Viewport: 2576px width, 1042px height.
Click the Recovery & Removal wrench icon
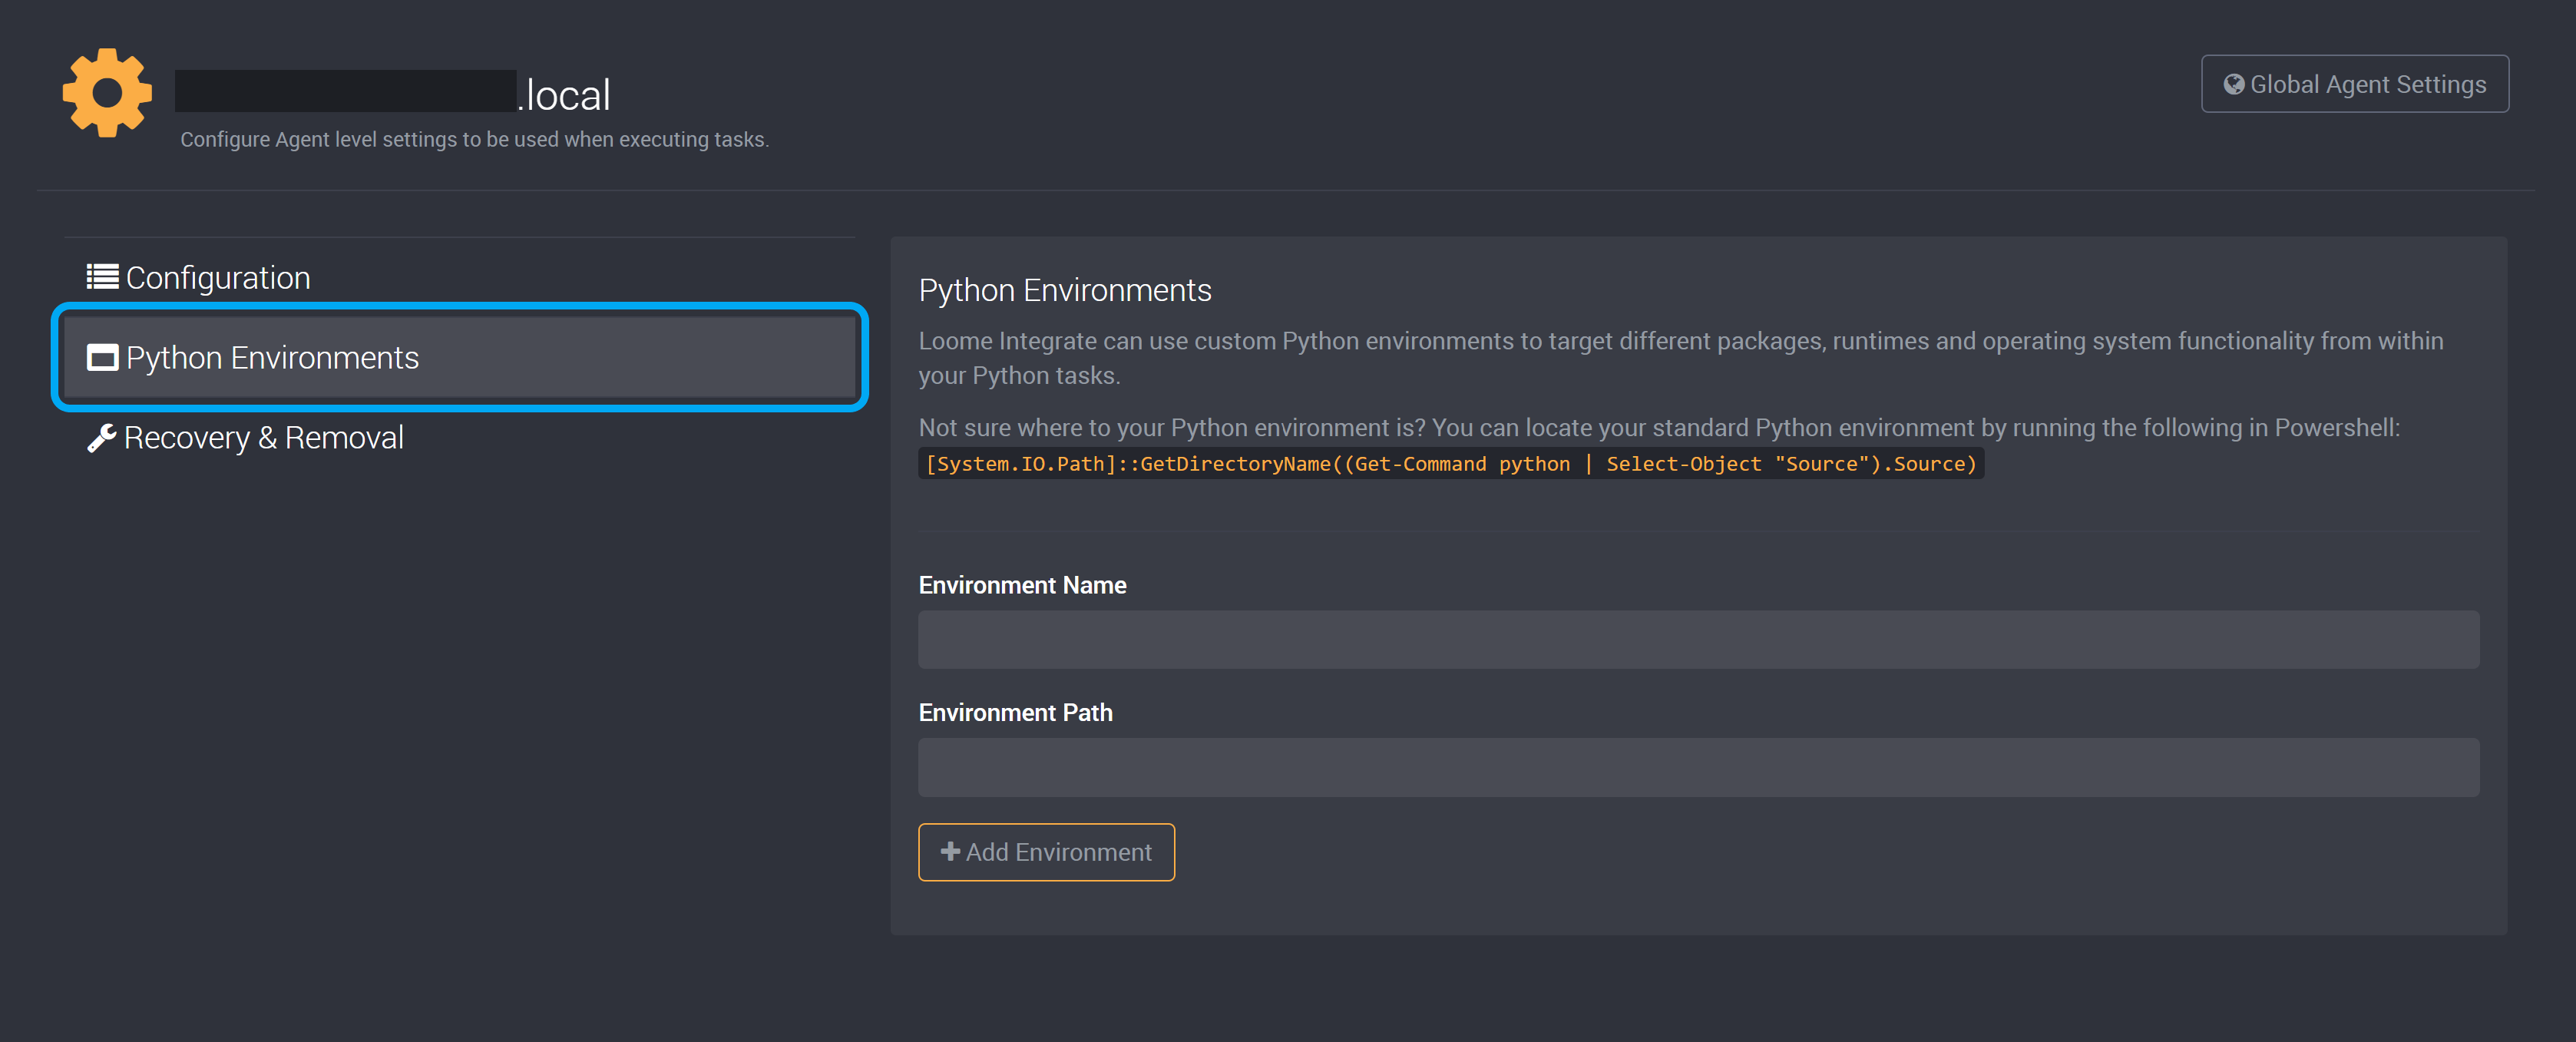pos(102,438)
